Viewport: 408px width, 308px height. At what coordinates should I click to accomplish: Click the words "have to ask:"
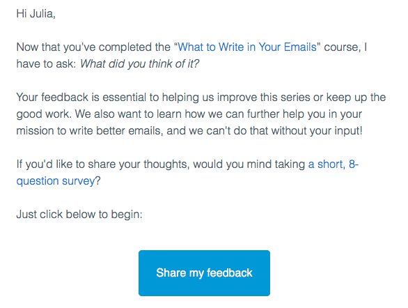[46, 64]
